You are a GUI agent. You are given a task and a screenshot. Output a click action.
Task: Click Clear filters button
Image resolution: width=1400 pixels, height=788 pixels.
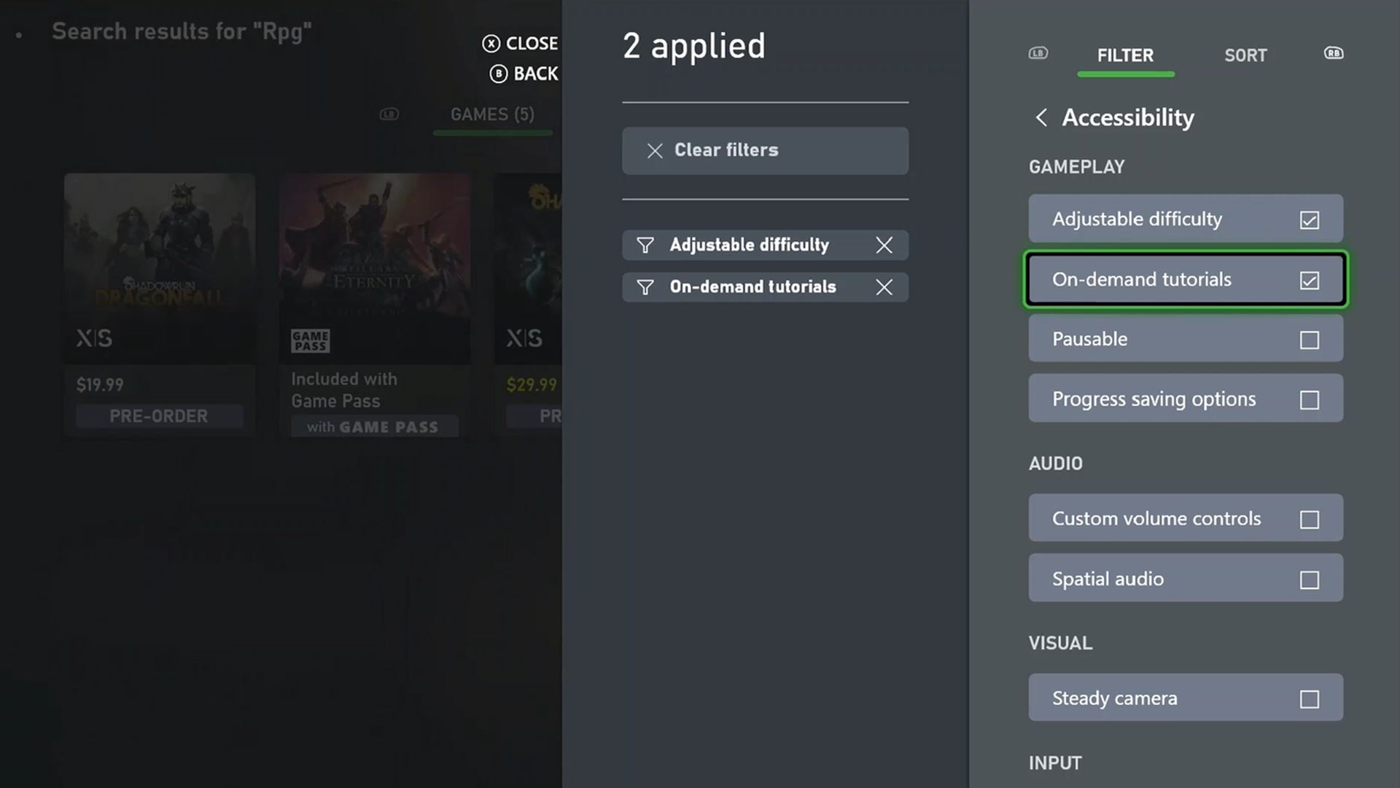coord(764,150)
